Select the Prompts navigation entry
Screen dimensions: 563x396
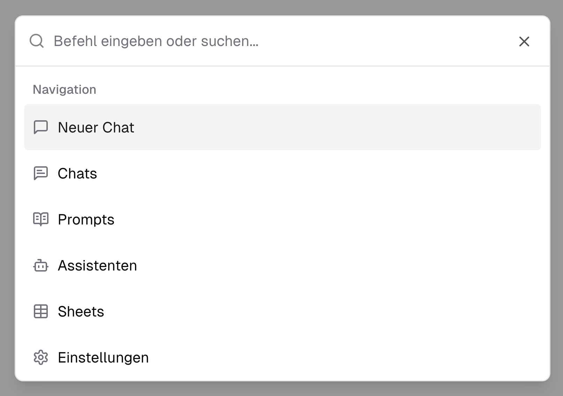[86, 219]
